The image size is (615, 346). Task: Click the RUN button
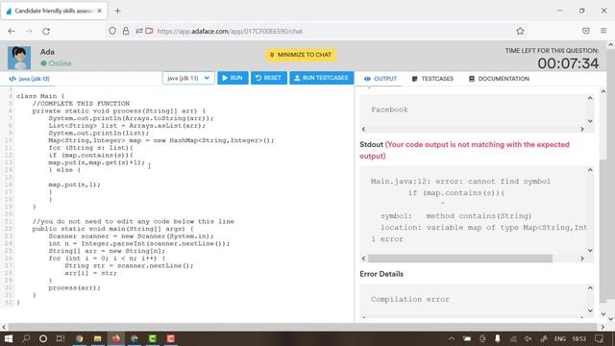tap(233, 78)
